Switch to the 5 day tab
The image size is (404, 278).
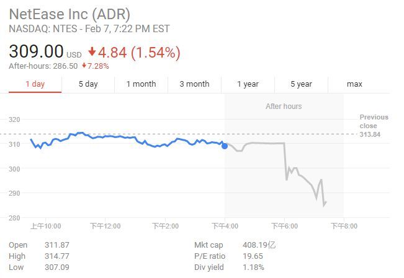(x=88, y=84)
